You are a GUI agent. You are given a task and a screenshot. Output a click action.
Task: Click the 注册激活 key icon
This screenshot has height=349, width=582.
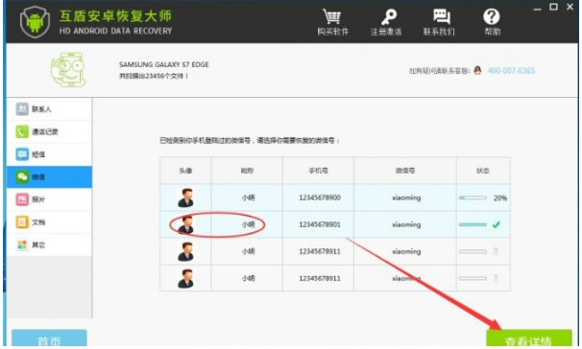click(x=388, y=17)
